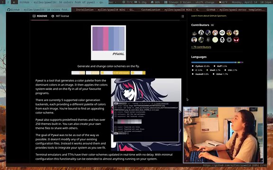Image resolution: width=273 pixels, height=170 pixels.
Task: Select workspace 1 in the top bar
Action: tap(2, 2)
